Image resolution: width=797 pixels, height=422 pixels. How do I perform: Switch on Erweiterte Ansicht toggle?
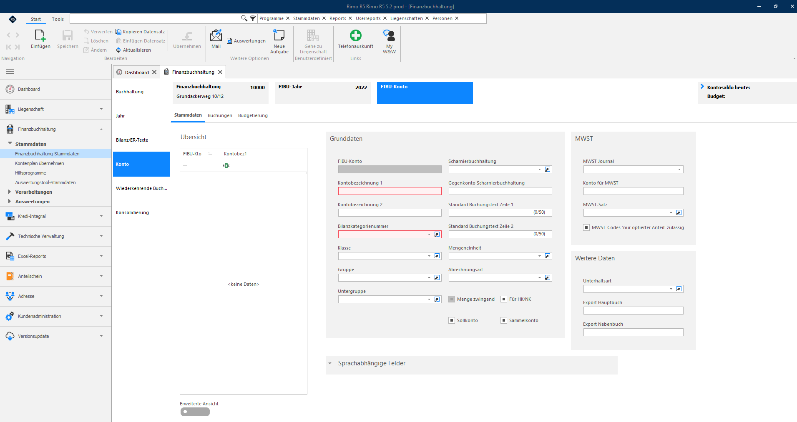click(195, 412)
